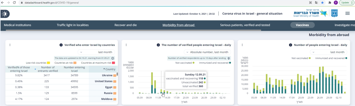Screen dimensions: 355x106
Task: Expand the Absolute number, last month dropdown
Action: [207, 52]
